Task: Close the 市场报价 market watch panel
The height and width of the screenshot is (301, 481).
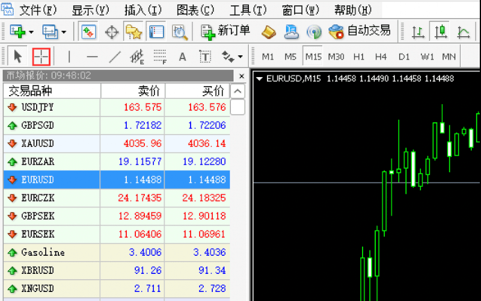Action: tap(242, 76)
